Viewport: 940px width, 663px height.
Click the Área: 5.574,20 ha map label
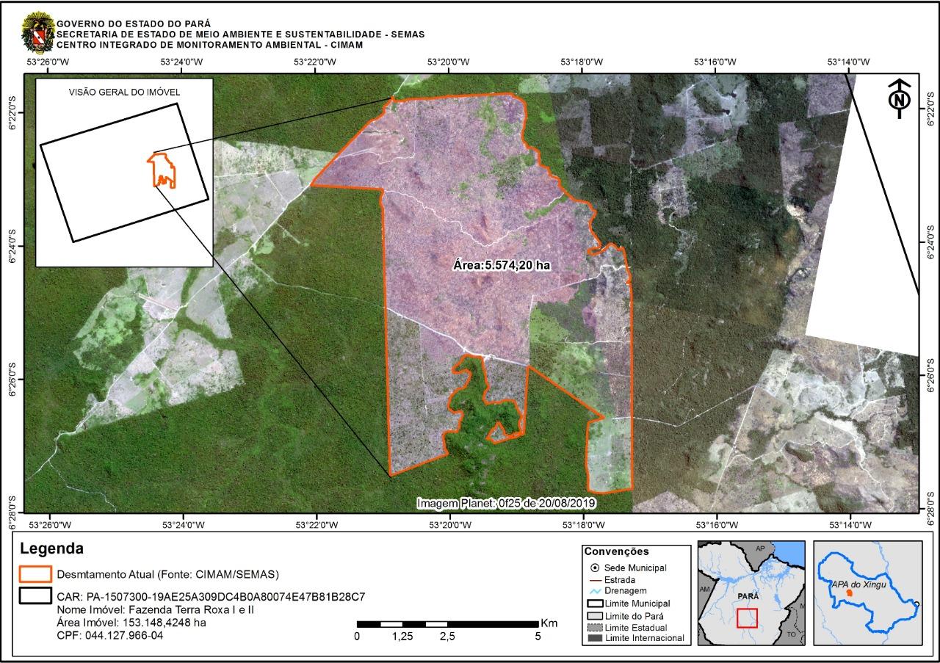click(502, 266)
